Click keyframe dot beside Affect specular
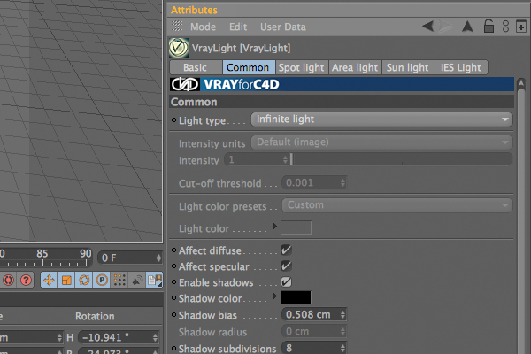 coord(174,266)
